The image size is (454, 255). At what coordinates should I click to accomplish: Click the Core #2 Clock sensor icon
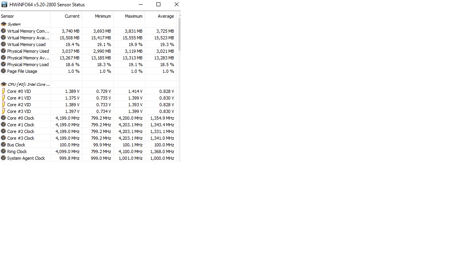click(x=4, y=131)
